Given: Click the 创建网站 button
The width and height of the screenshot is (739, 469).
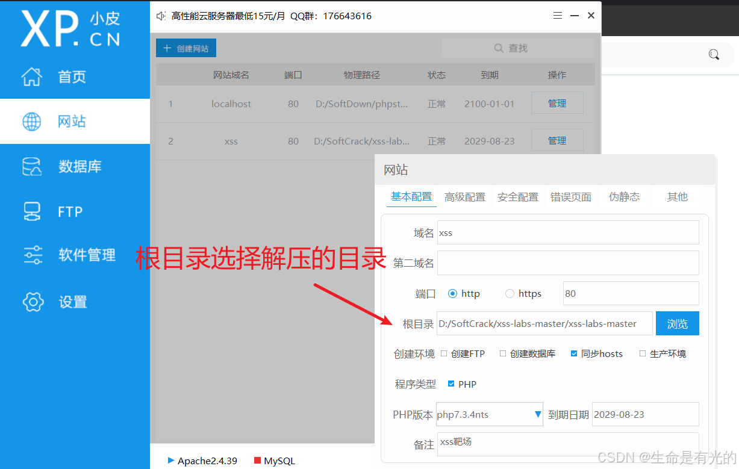Looking at the screenshot, I should [186, 48].
